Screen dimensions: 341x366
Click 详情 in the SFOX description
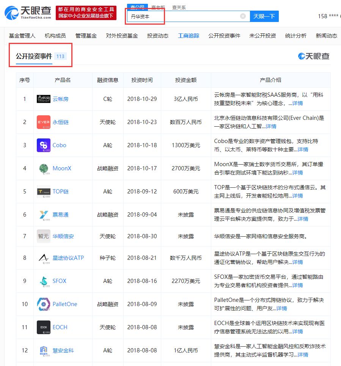(298, 285)
